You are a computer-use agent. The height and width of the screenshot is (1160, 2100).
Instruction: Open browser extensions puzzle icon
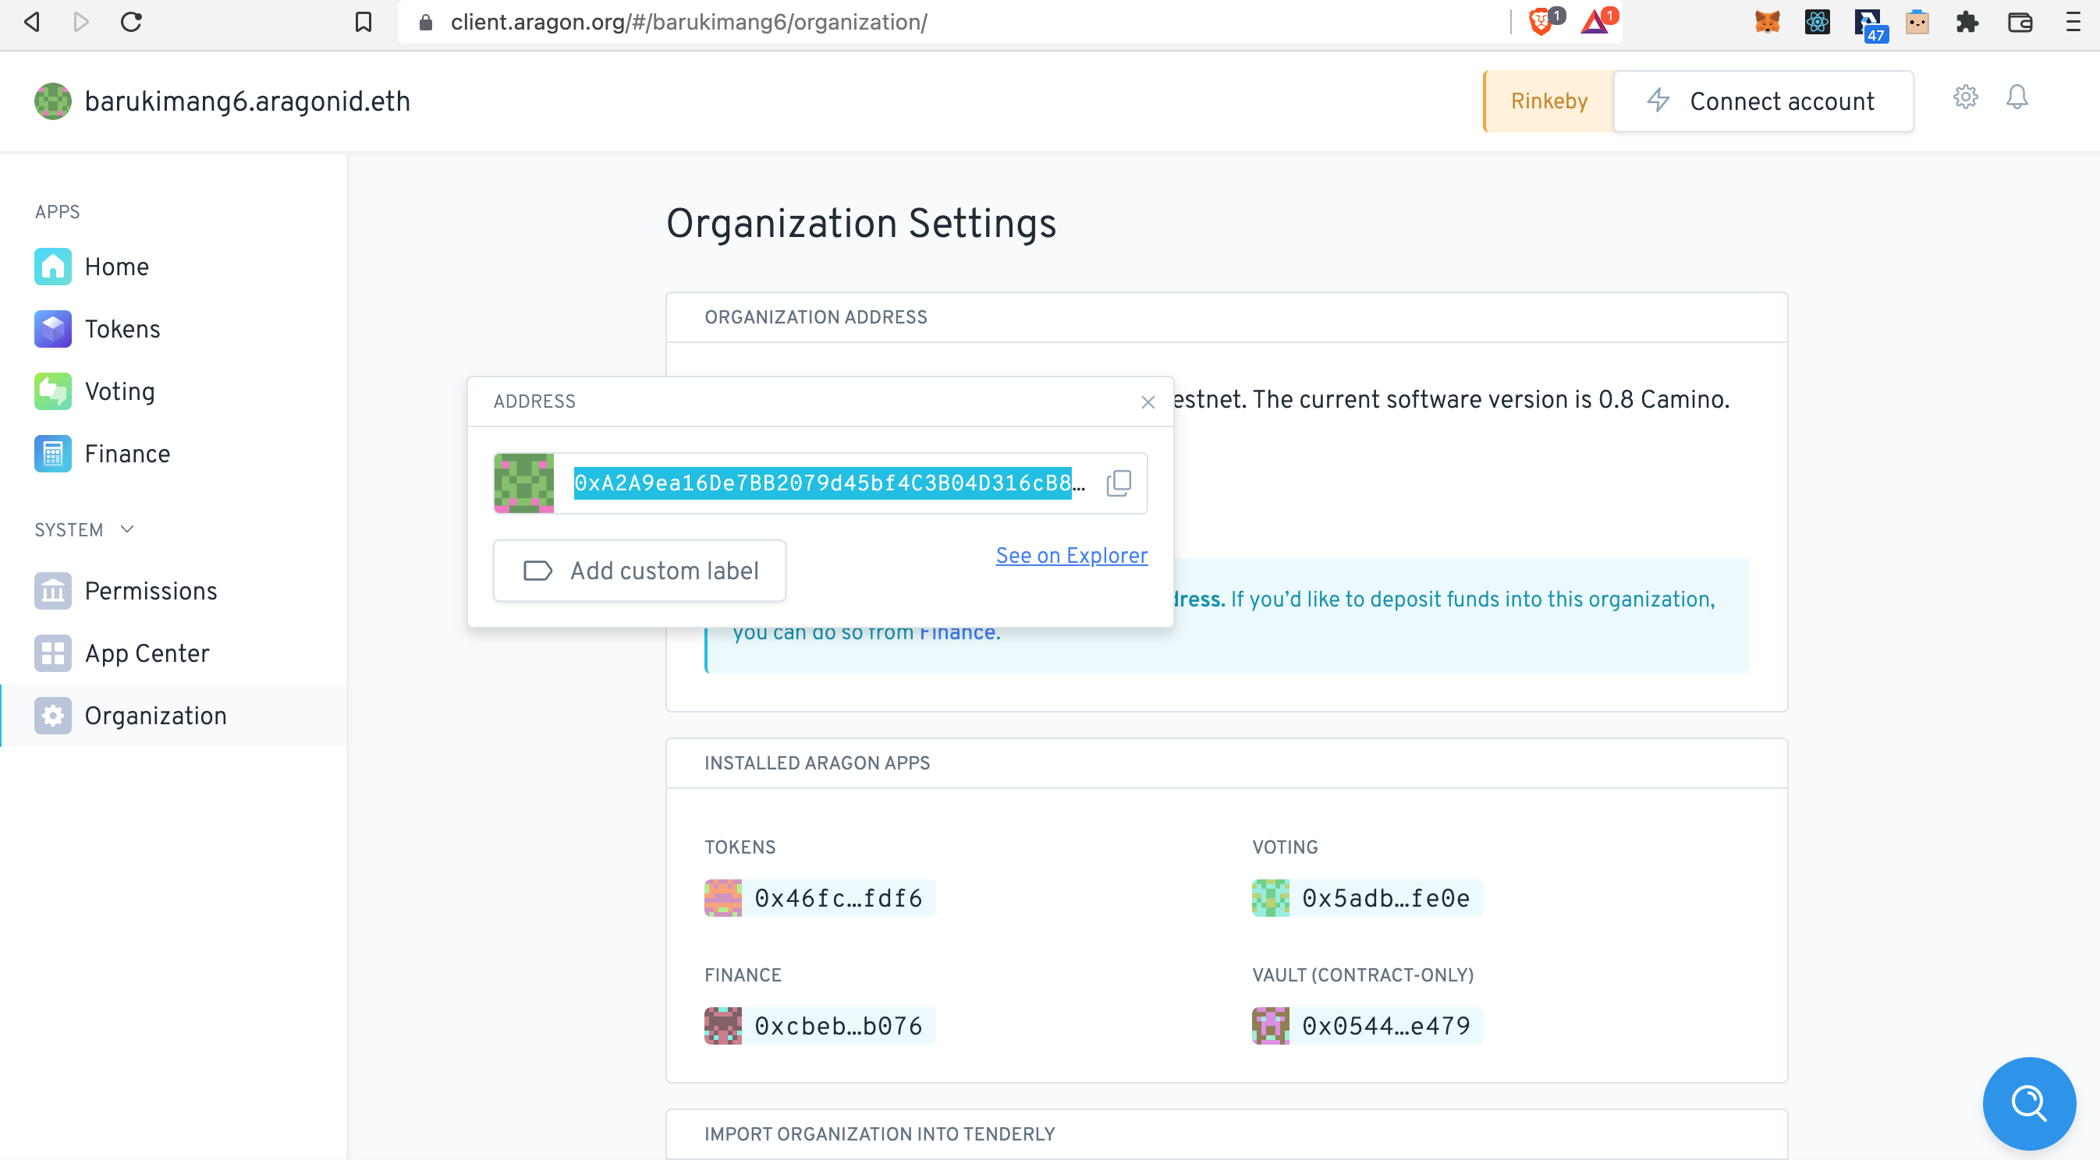1967,22
